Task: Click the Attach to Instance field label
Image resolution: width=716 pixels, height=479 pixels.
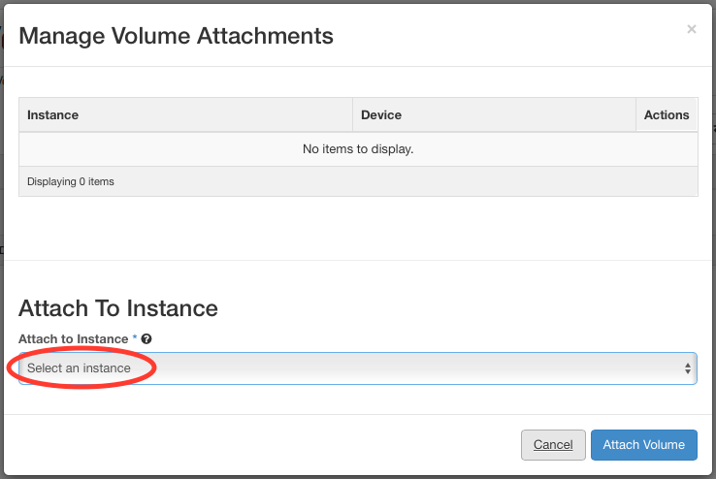Action: coord(73,338)
